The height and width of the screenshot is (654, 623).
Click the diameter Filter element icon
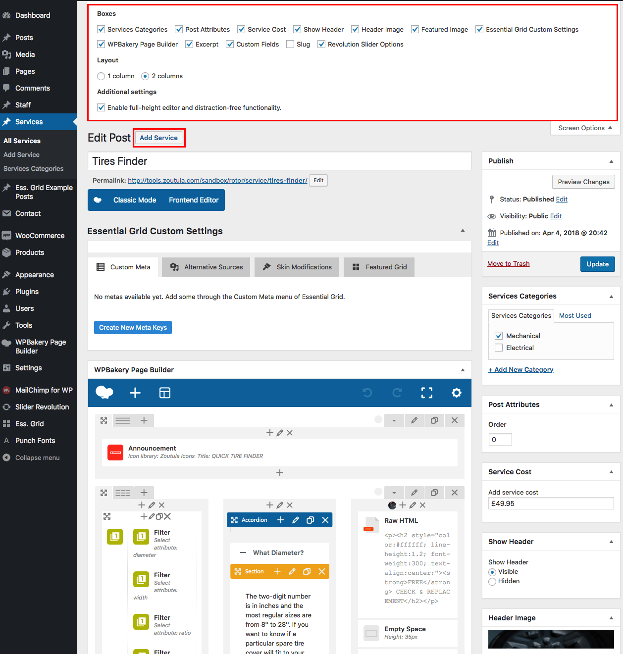click(141, 537)
